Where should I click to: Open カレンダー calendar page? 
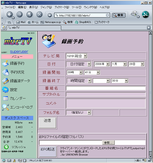click(14, 98)
